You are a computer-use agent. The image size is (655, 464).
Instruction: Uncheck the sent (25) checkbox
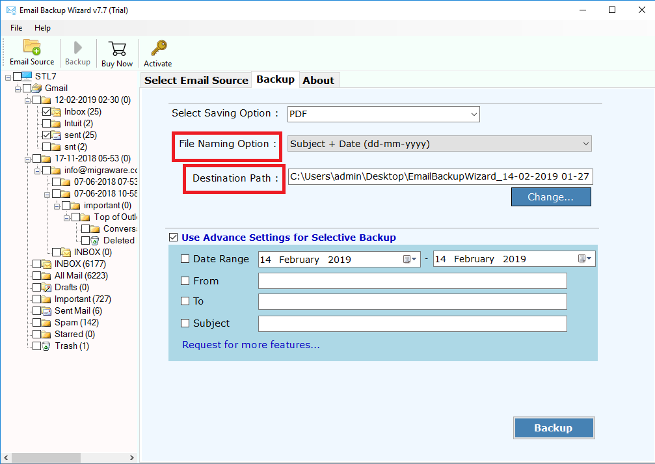tap(46, 135)
